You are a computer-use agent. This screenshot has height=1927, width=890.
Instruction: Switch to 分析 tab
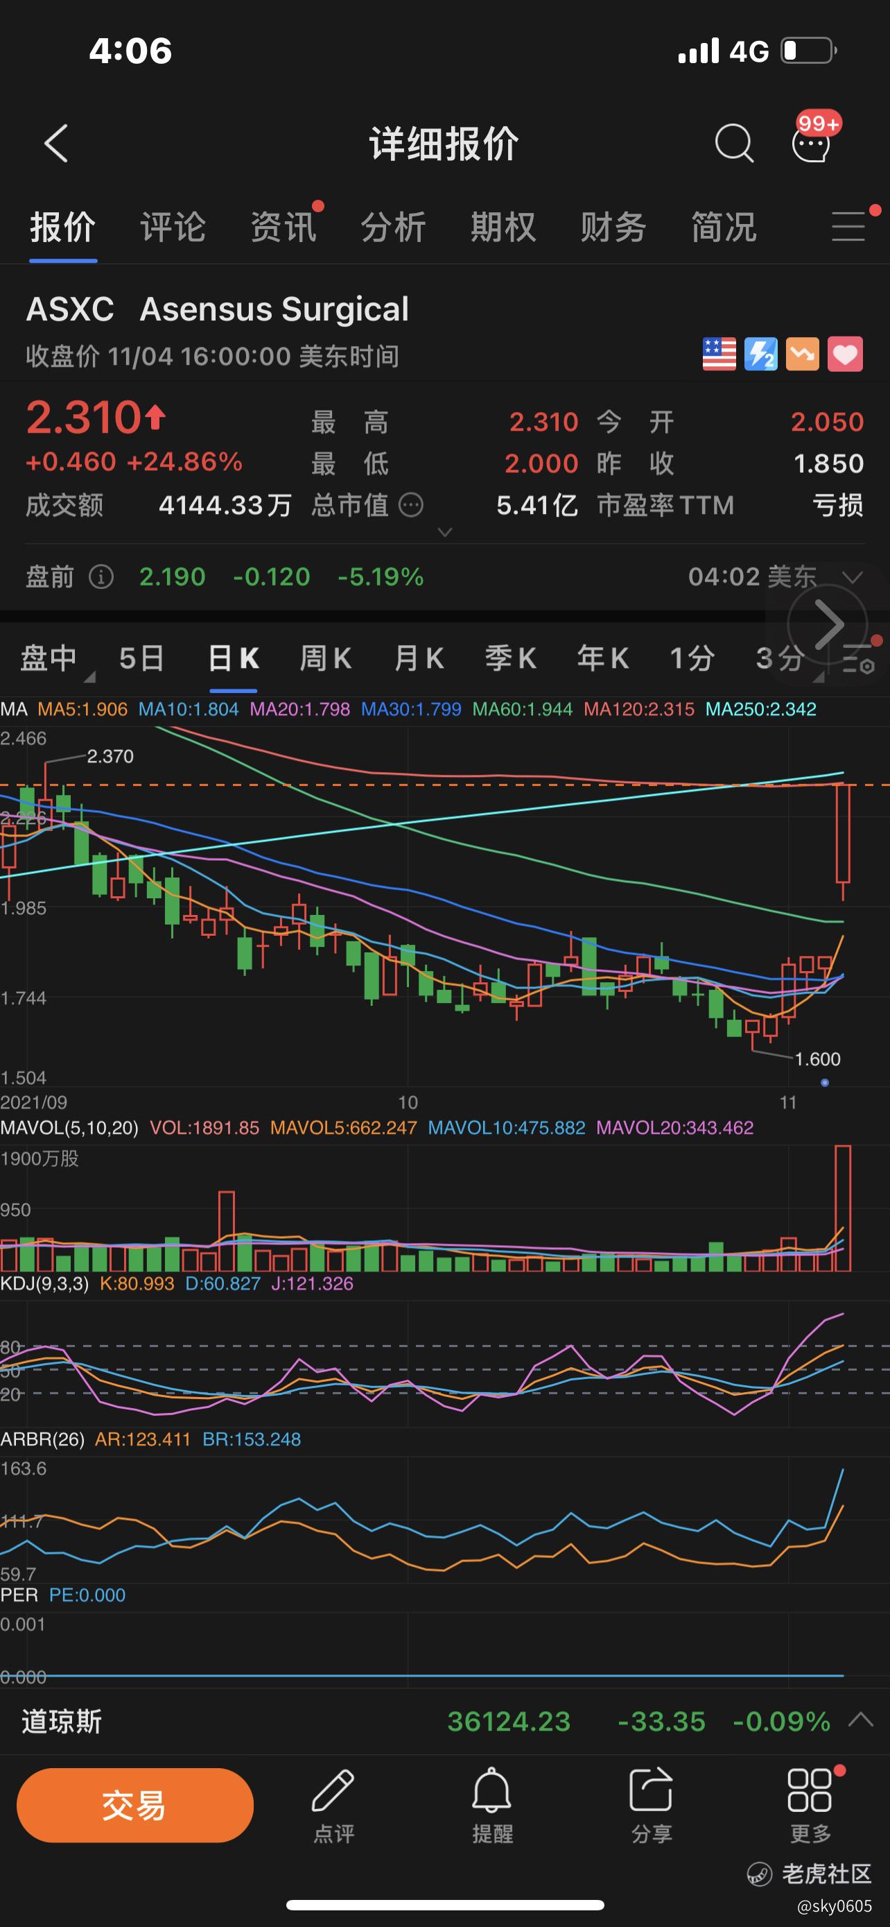[393, 227]
